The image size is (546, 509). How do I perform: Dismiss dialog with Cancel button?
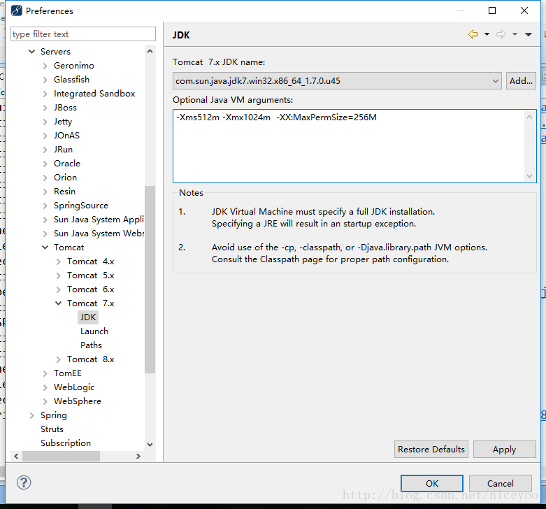[501, 484]
